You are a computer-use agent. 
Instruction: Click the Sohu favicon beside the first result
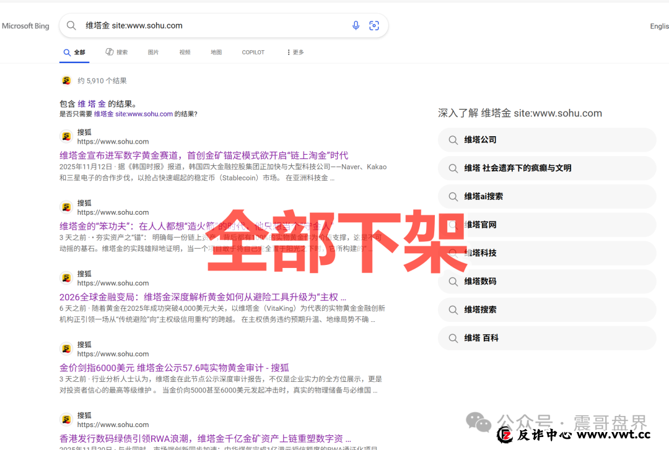(66, 136)
